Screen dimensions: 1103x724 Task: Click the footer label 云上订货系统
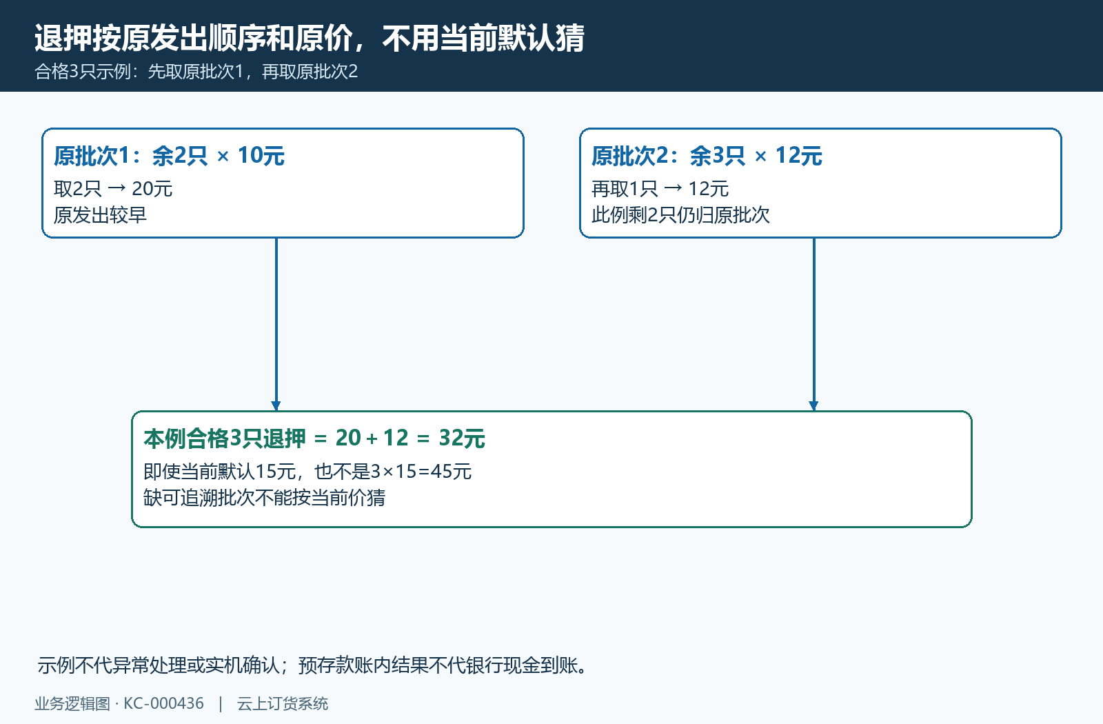[283, 704]
